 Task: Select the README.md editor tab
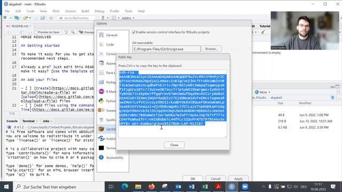point(19,26)
